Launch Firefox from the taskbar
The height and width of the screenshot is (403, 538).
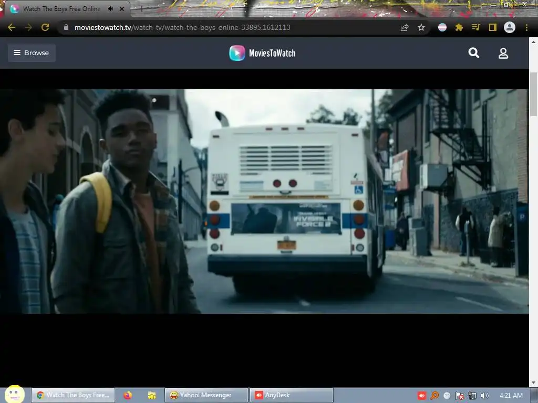coord(128,395)
